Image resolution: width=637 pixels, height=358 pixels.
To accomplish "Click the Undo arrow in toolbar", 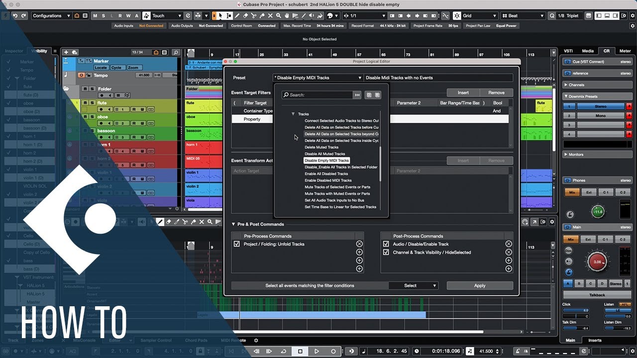I will [x=15, y=16].
